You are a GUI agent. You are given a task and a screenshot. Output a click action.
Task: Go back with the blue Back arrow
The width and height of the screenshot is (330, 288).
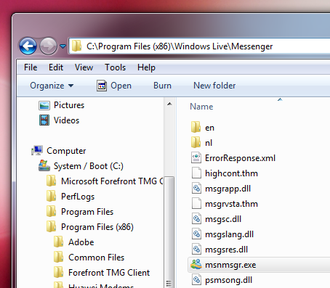28,46
